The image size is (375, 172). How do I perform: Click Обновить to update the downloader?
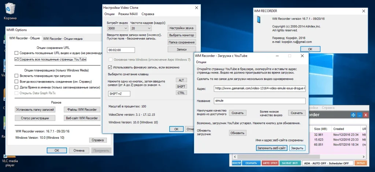click(x=238, y=133)
